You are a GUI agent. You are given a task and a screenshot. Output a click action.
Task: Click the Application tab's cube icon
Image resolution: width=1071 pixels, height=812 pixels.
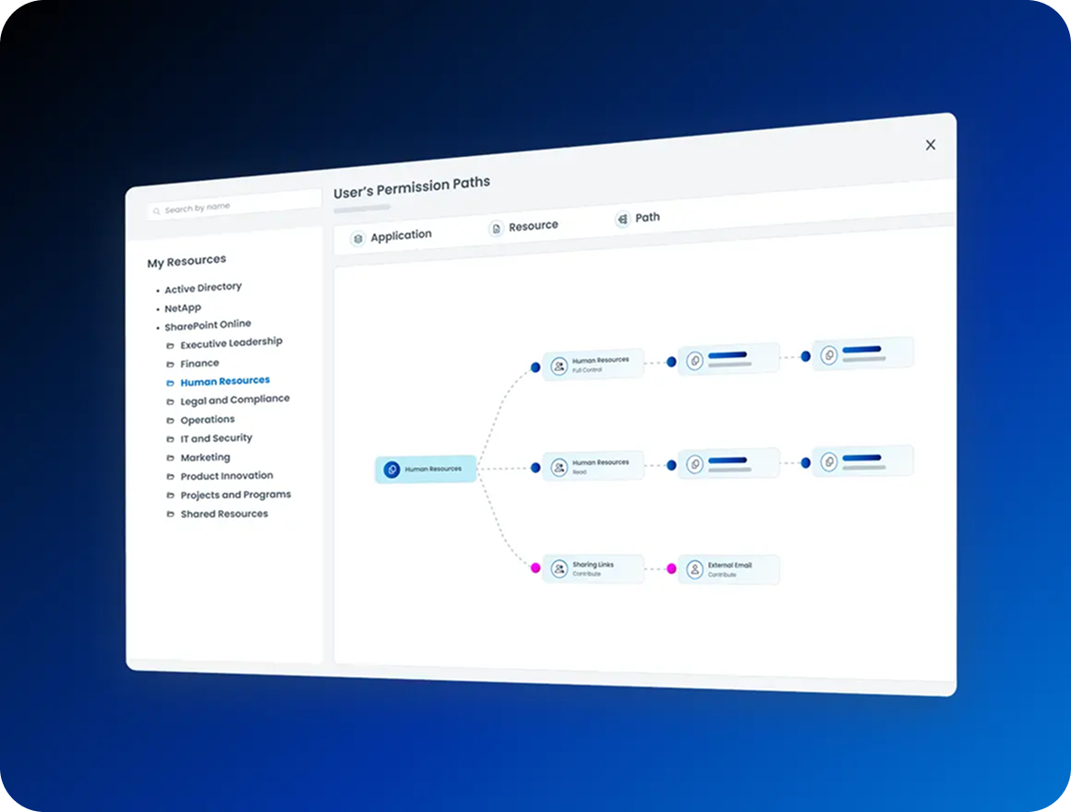[x=358, y=239]
